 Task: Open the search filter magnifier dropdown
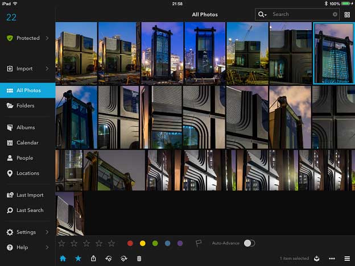tap(262, 14)
